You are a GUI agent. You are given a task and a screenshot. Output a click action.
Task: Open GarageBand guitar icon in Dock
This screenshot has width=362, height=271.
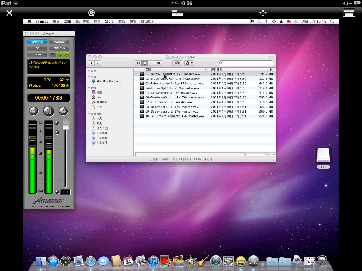click(x=203, y=261)
